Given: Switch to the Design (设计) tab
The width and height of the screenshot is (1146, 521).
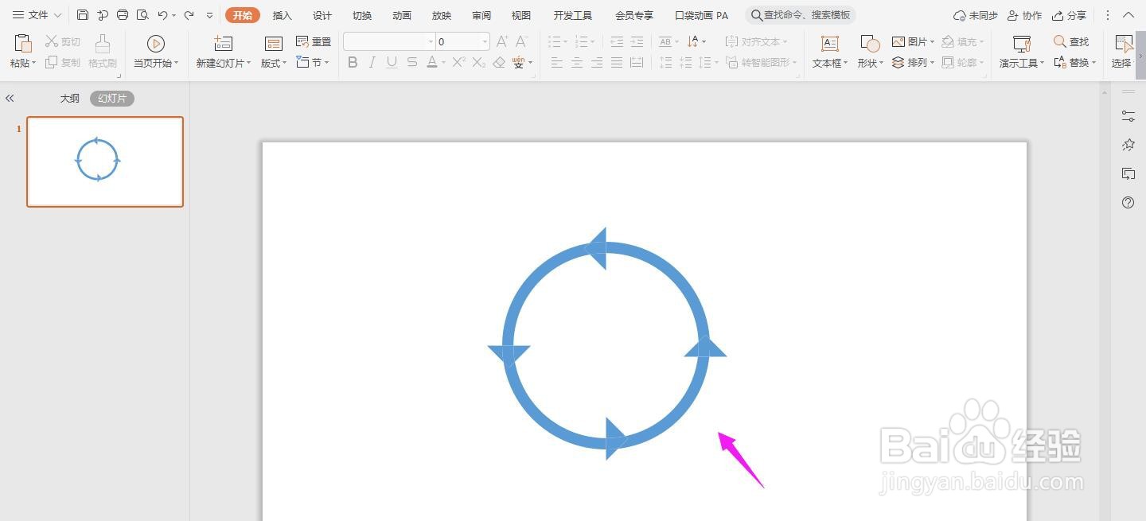Looking at the screenshot, I should [322, 15].
